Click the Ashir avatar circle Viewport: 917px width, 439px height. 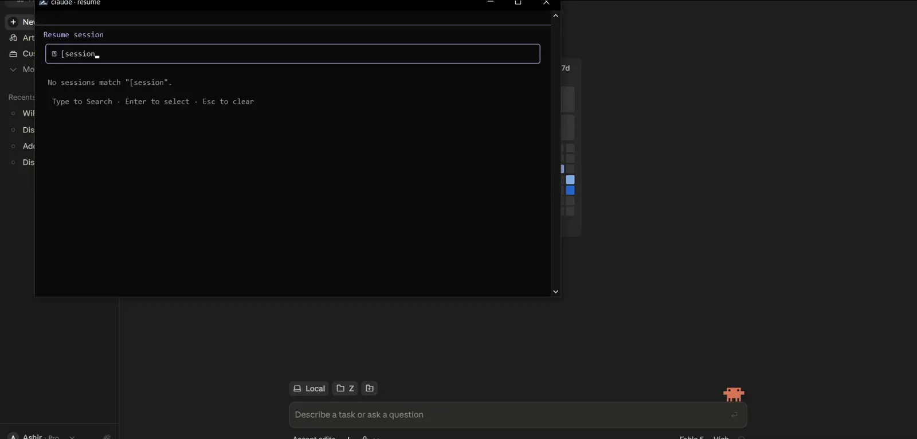pos(13,436)
